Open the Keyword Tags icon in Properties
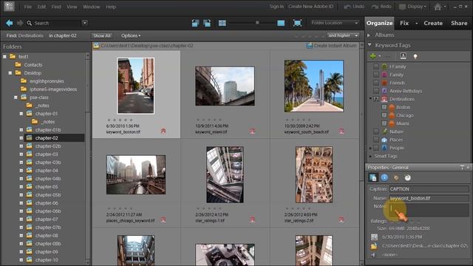The height and width of the screenshot is (266, 473). click(x=396, y=178)
